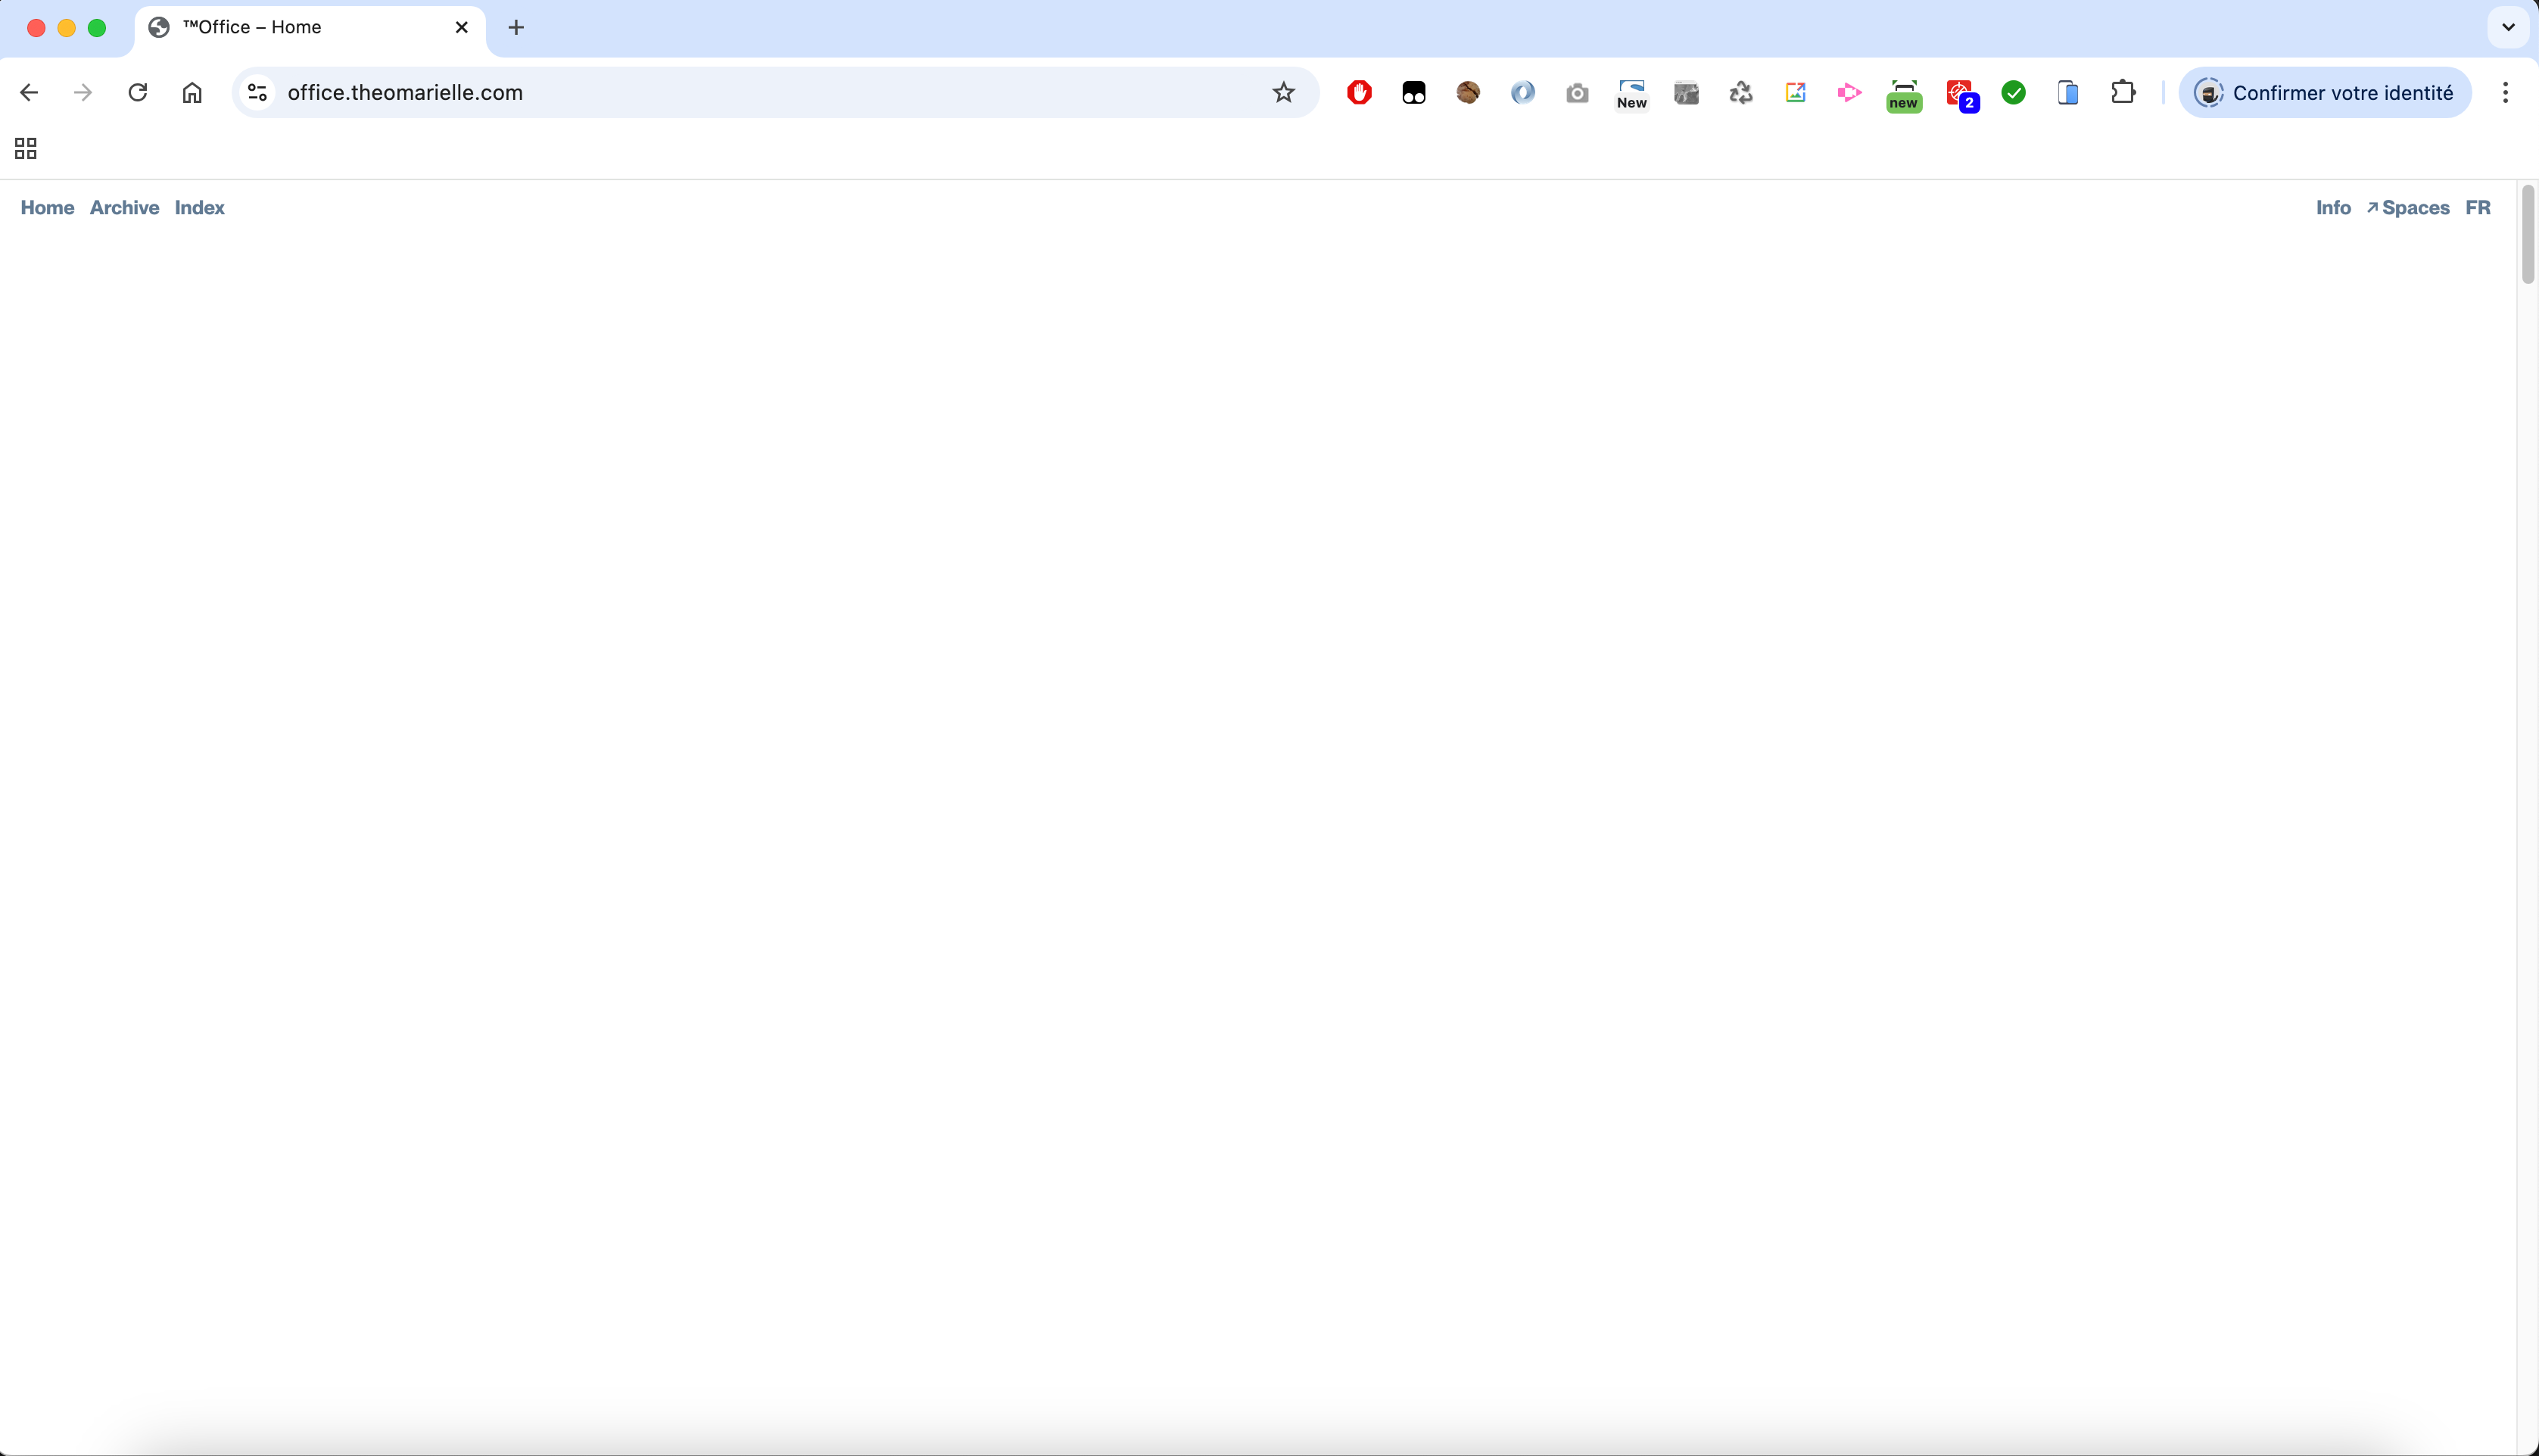Open the Extensions puzzle piece menu
The height and width of the screenshot is (1456, 2539).
tap(2122, 93)
